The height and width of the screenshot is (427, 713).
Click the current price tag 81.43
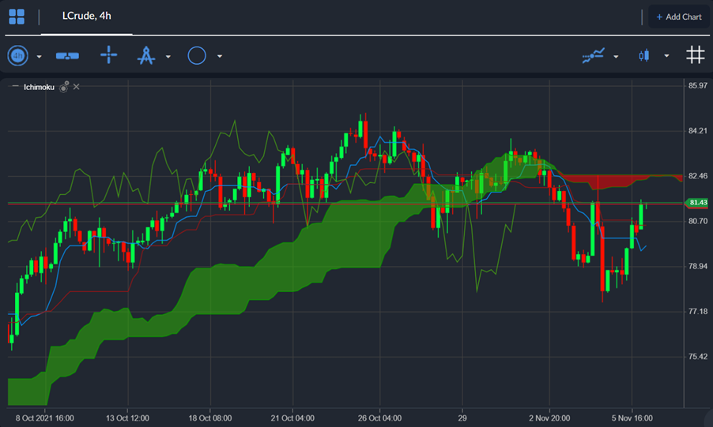[696, 203]
